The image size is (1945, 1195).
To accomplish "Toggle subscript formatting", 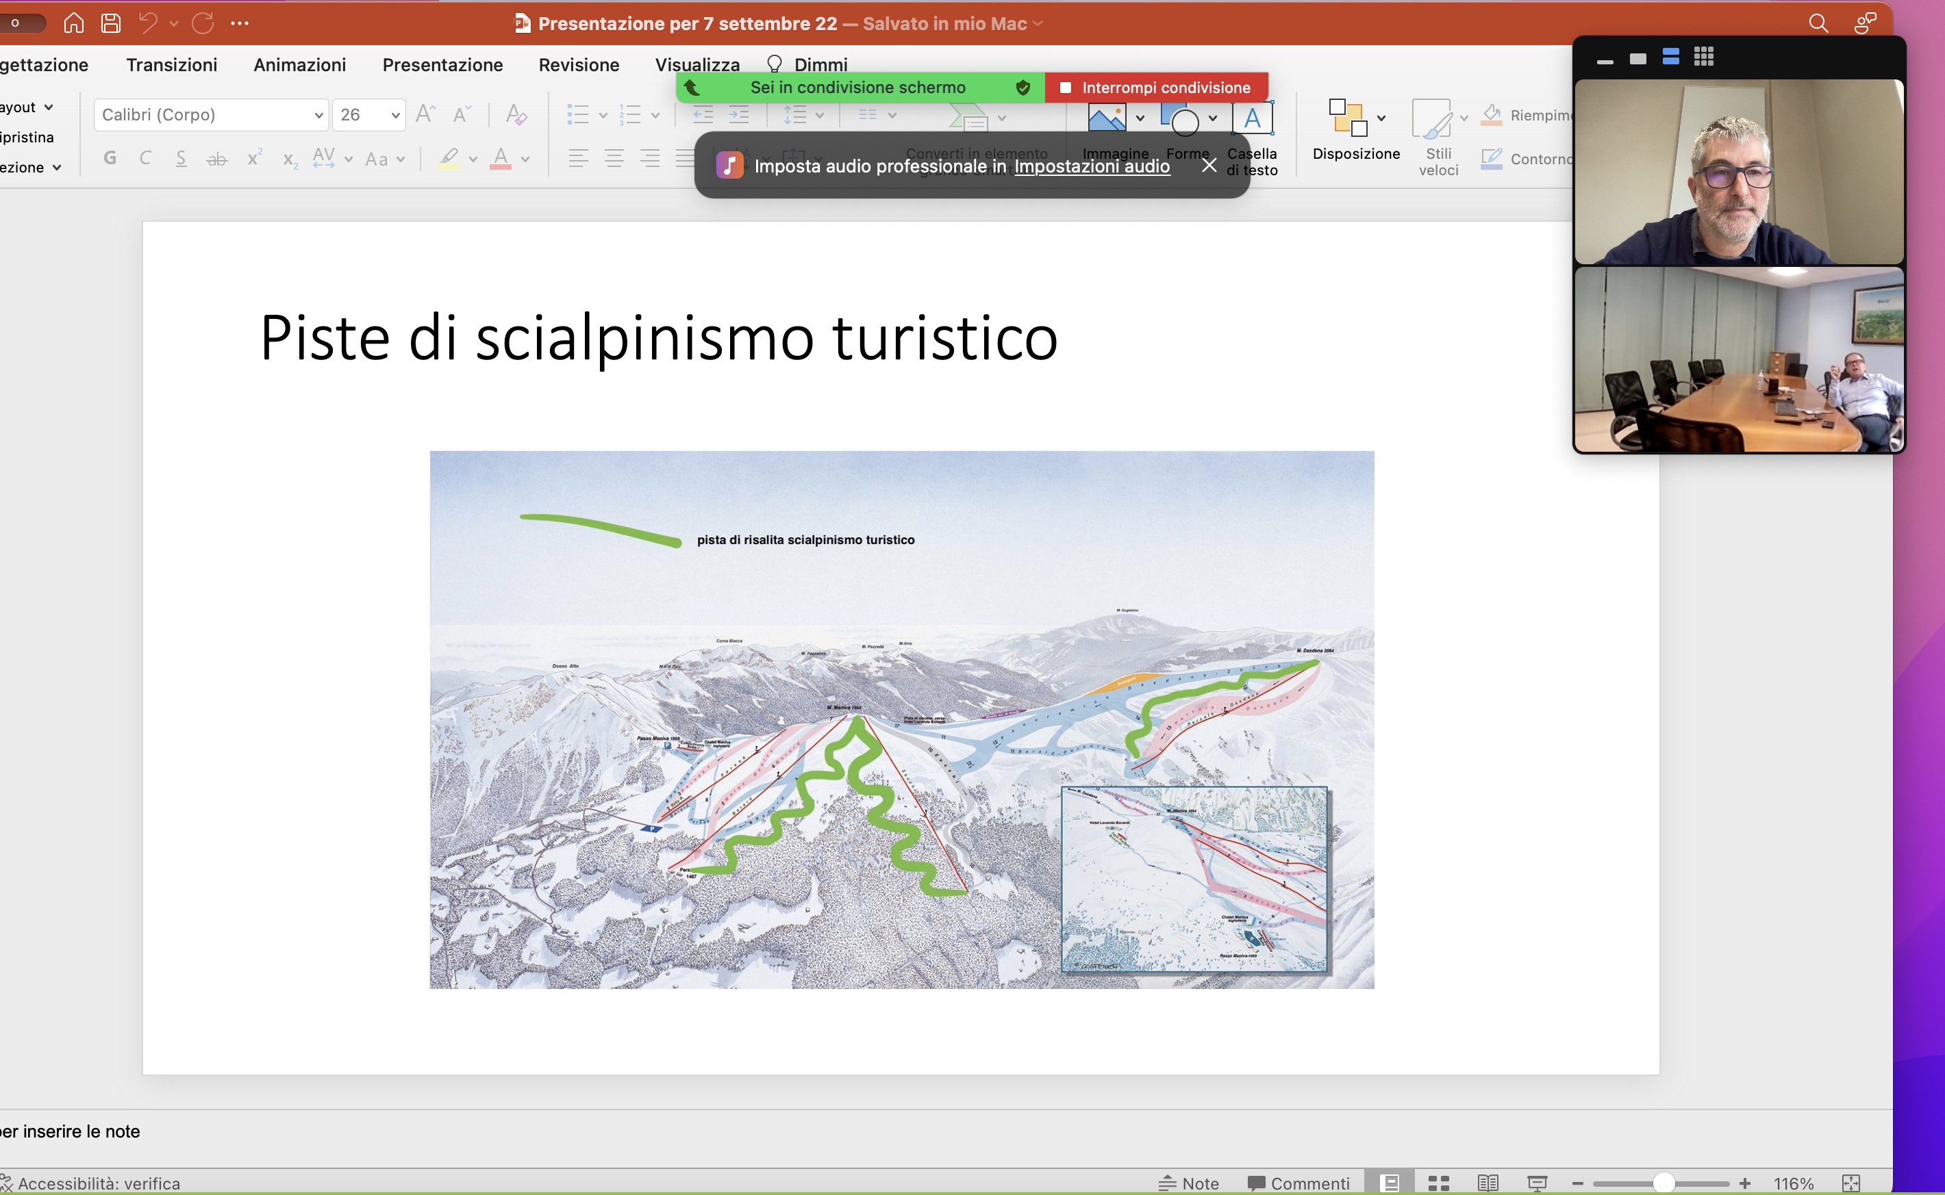I will point(290,159).
